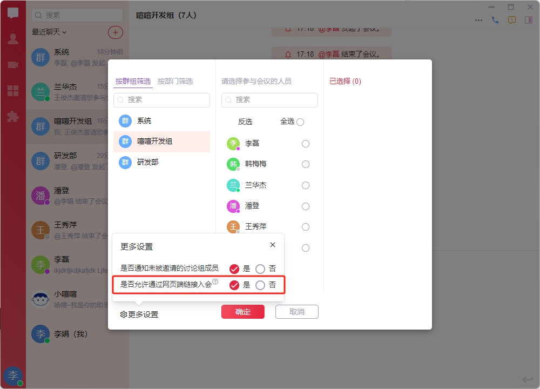Image resolution: width=540 pixels, height=389 pixels.
Task: Open the chat messages sidebar icon
Action: [x=13, y=14]
